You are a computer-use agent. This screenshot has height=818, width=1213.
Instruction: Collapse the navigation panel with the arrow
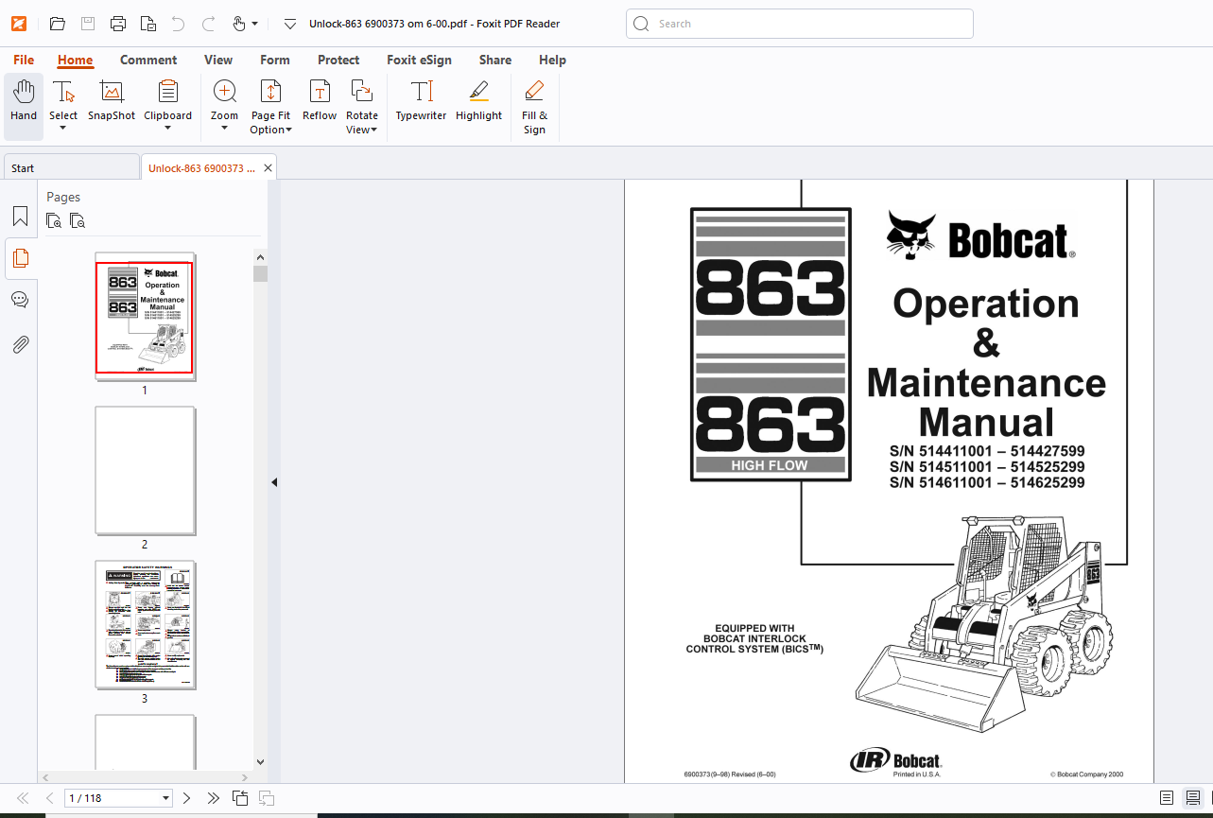pos(274,482)
